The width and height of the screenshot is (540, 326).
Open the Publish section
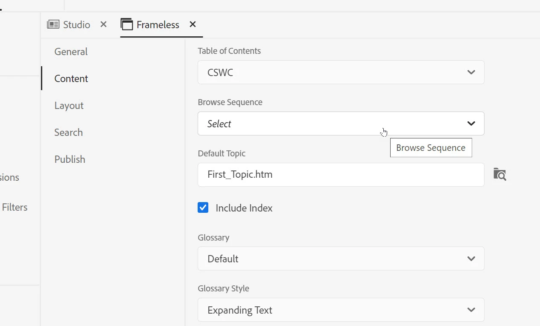70,159
